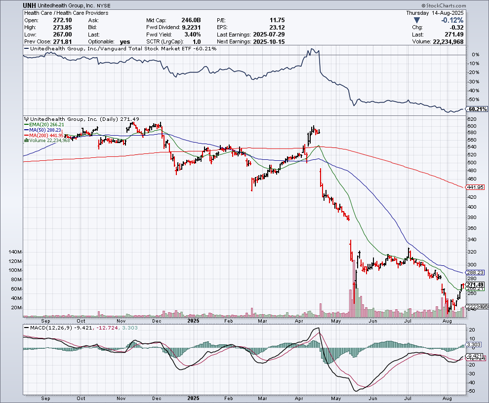Click the down-triangle change indicator icon
The height and width of the screenshot is (403, 489).
[416, 21]
